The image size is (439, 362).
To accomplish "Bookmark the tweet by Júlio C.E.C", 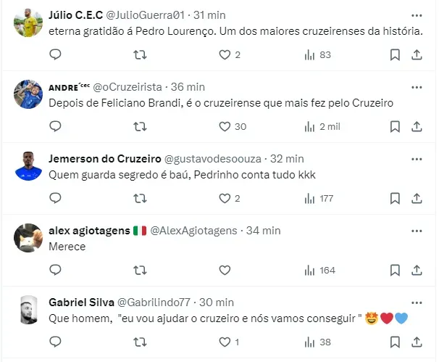I will coord(395,55).
